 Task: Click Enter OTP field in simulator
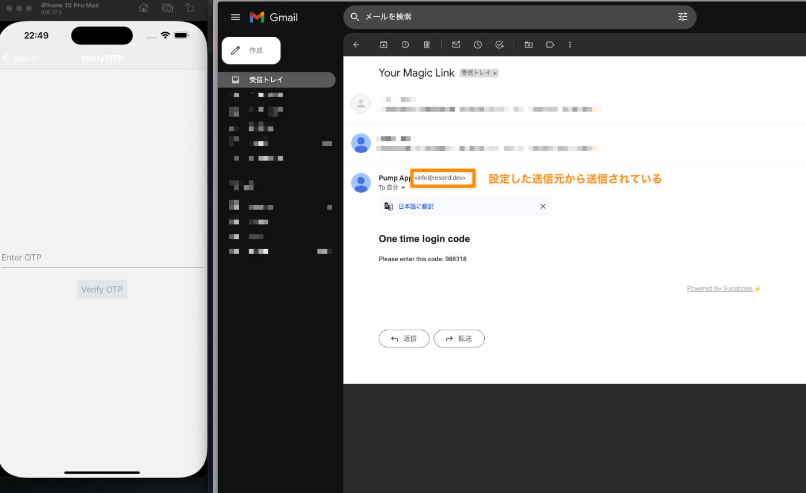tap(102, 258)
